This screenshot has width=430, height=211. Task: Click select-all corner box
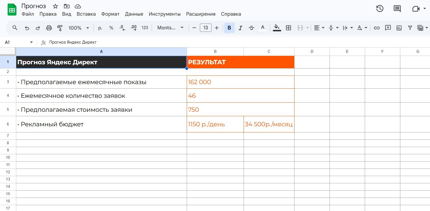pos(8,51)
